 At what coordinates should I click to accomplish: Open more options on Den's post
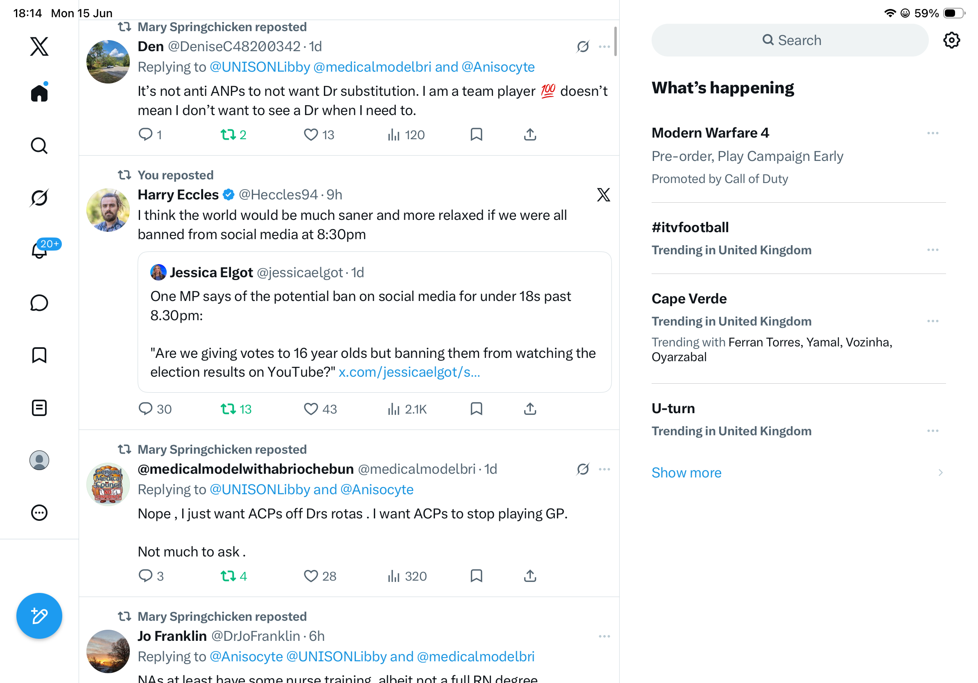pos(604,46)
